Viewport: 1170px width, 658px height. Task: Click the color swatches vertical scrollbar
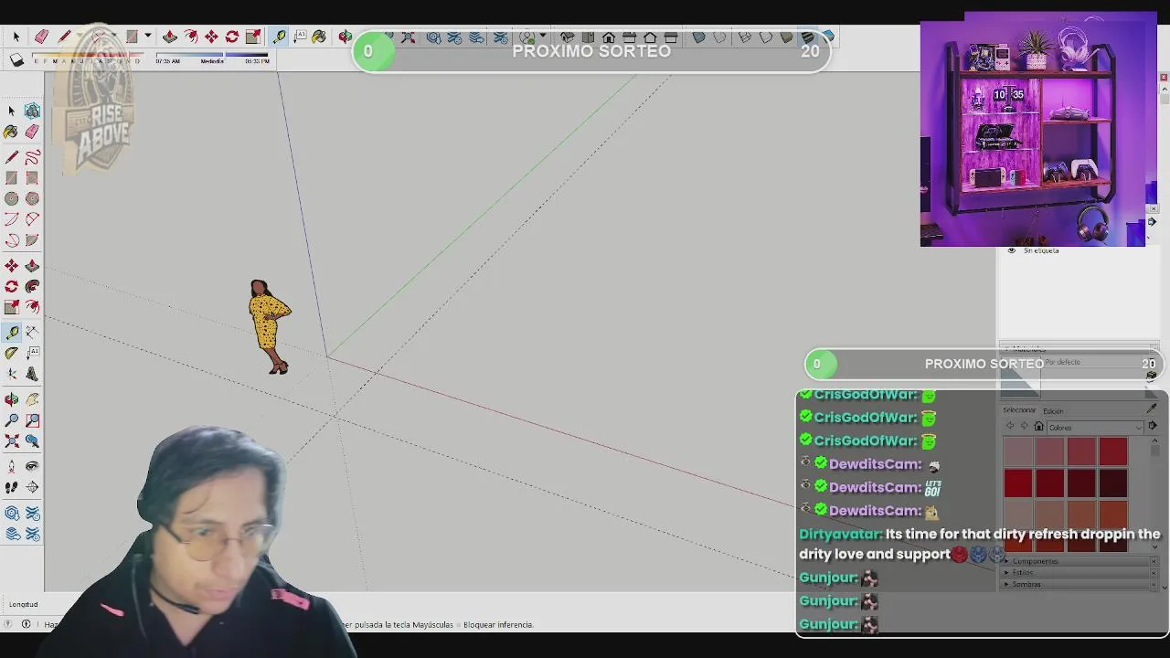[1154, 493]
